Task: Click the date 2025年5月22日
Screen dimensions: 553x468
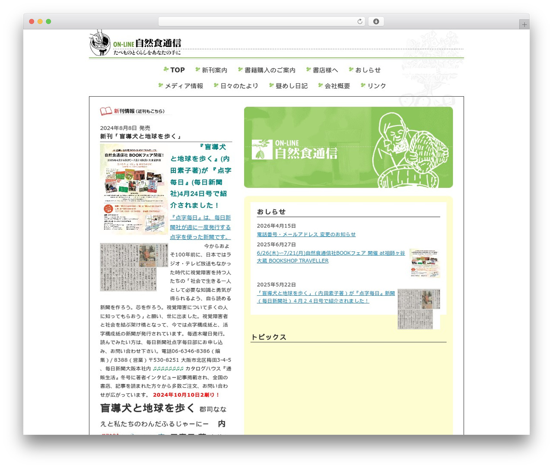Action: [276, 285]
